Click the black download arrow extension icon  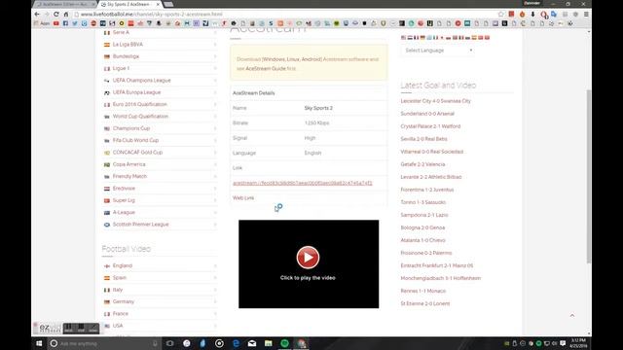pyautogui.click(x=532, y=14)
